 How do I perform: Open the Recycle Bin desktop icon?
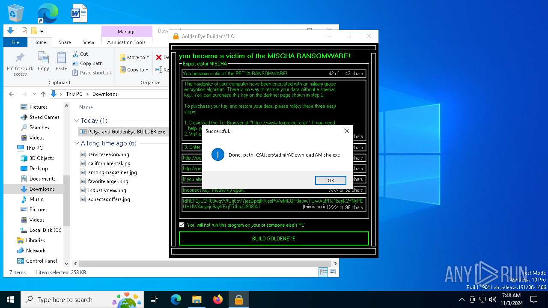tap(16, 13)
